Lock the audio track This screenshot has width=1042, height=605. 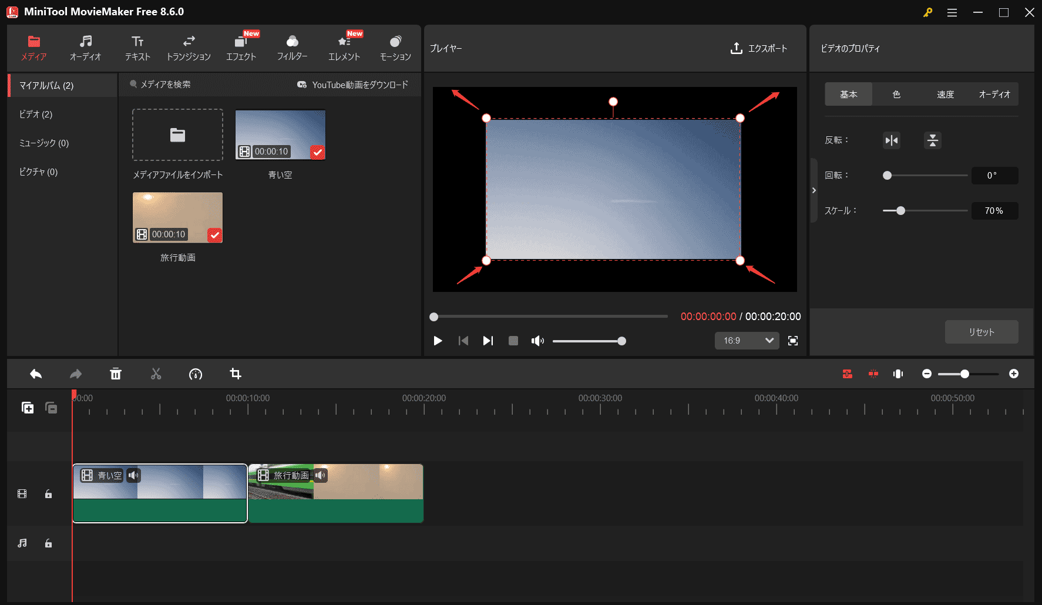[x=48, y=543]
